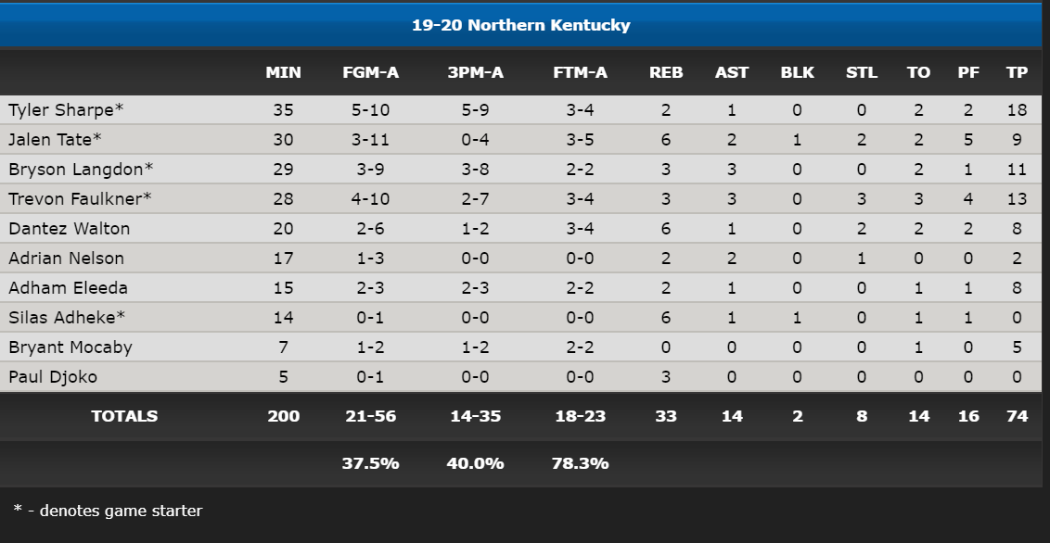Select Bryson Langdon name

[81, 170]
